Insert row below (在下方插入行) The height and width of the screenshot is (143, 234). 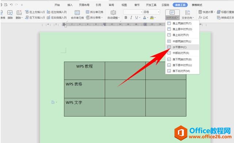pos(35,18)
